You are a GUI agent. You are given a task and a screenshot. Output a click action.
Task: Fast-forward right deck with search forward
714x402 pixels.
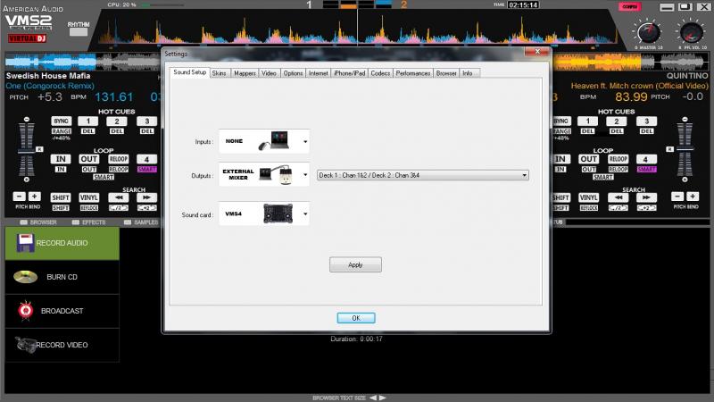(x=646, y=197)
